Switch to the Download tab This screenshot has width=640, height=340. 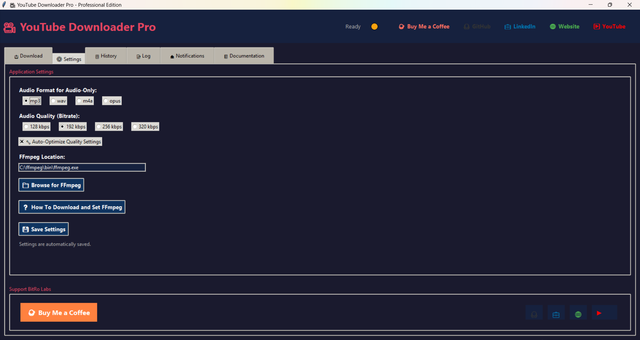point(28,56)
